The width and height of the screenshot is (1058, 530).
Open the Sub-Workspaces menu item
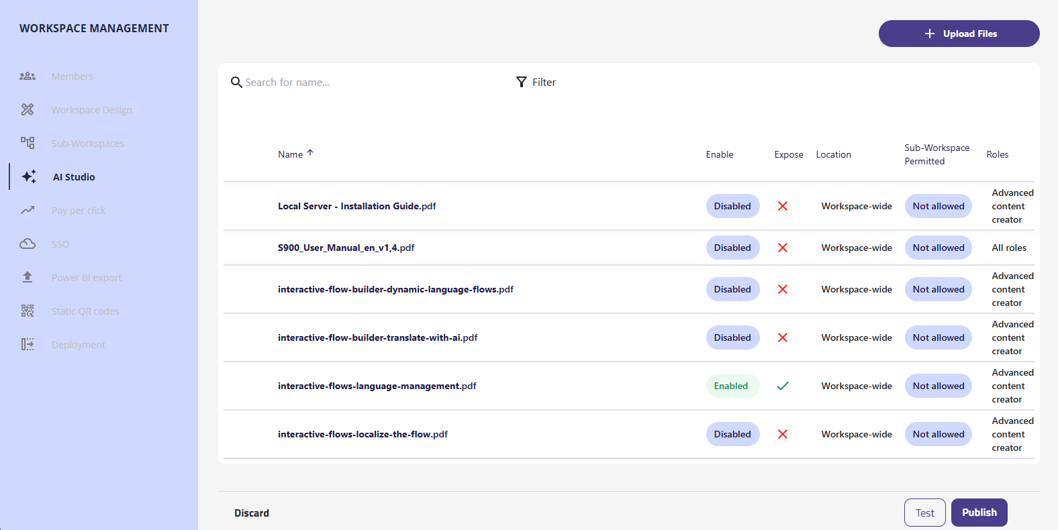tap(88, 143)
